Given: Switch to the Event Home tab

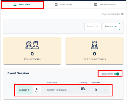Looking at the screenshot, I should point(22,5).
